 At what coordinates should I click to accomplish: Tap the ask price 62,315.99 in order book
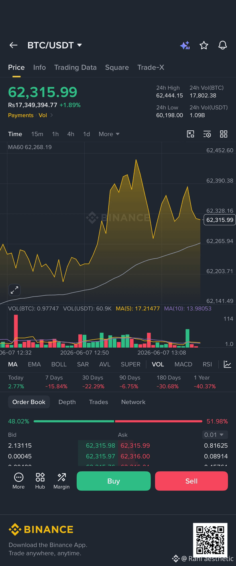click(135, 445)
